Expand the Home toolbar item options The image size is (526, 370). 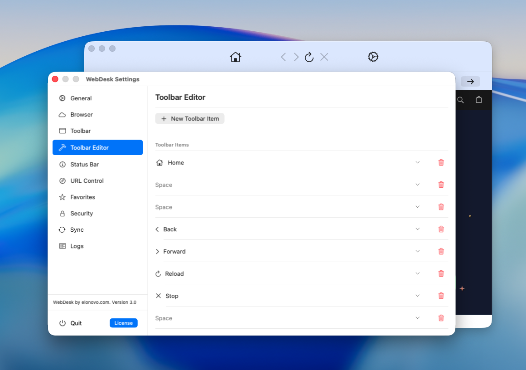pos(417,162)
